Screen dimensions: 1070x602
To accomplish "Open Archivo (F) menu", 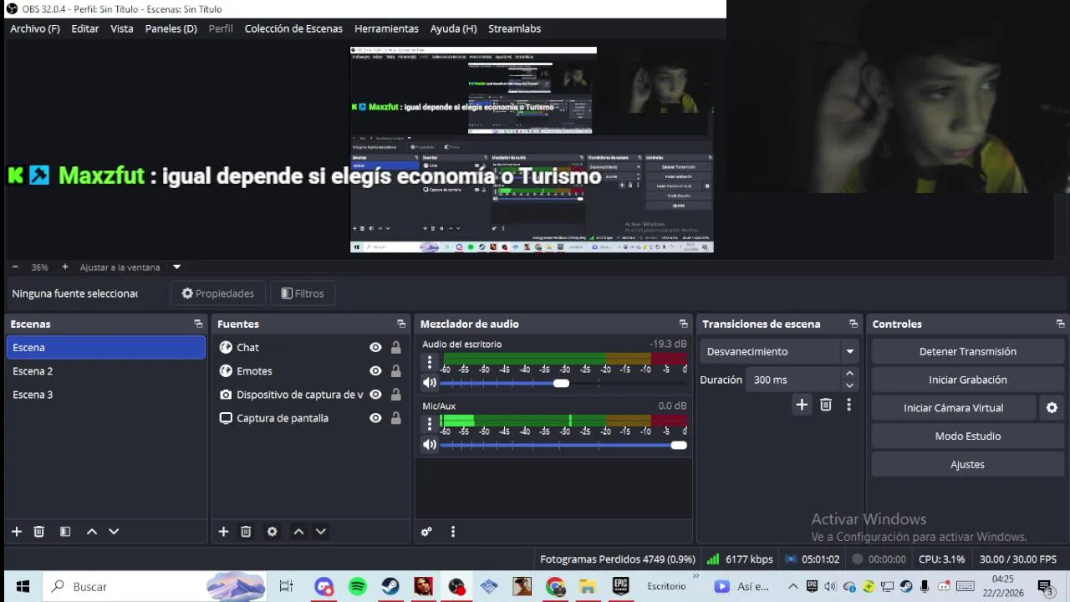I will click(x=35, y=28).
